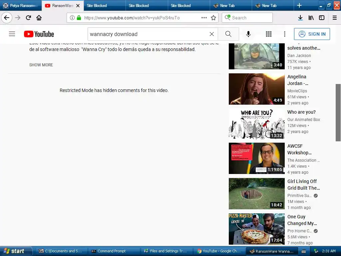Open the AWCSF Workshop video thumbnail

[257, 158]
